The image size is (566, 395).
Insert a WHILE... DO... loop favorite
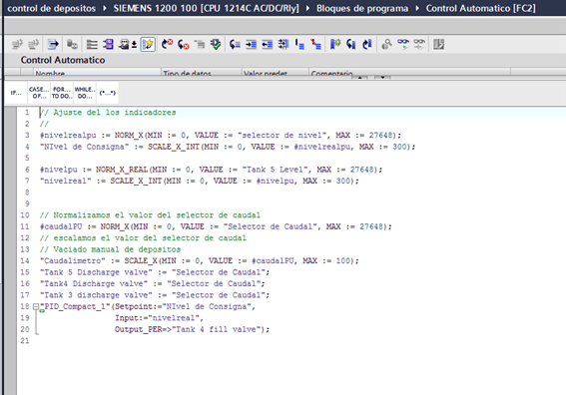tap(85, 93)
